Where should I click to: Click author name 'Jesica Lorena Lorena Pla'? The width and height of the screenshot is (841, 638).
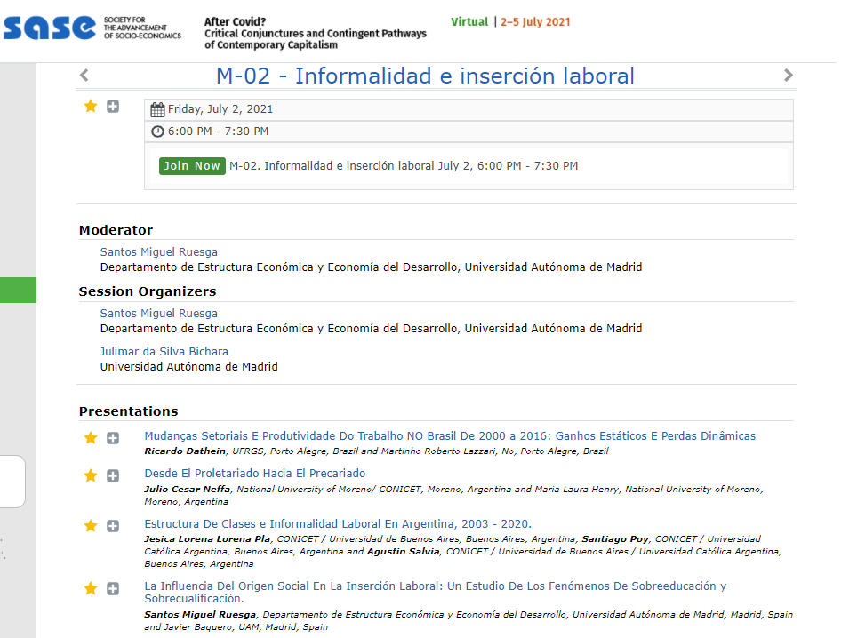(207, 539)
